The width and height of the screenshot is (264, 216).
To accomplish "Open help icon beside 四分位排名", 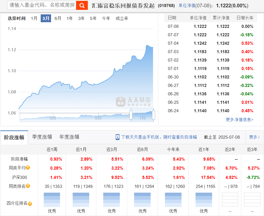I will tap(30, 204).
